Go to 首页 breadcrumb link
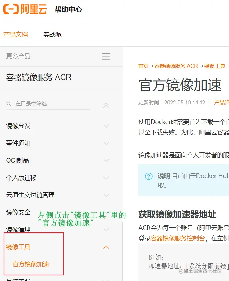Screen dimensions: 229x281 144,66
